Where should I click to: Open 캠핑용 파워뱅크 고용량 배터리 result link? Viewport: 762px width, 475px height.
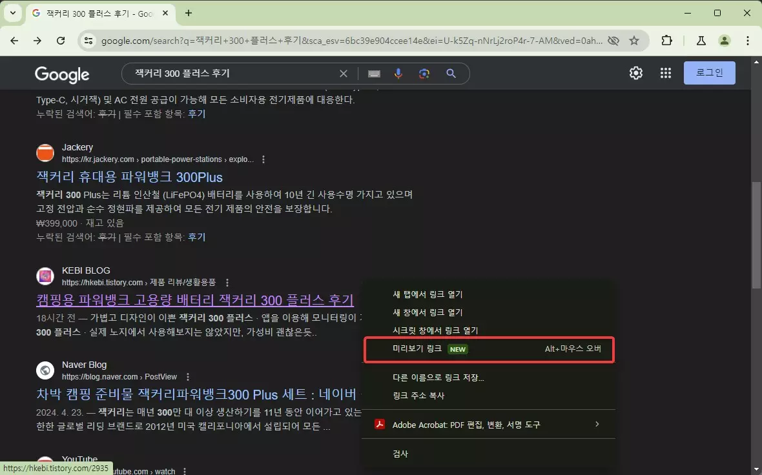pos(195,300)
